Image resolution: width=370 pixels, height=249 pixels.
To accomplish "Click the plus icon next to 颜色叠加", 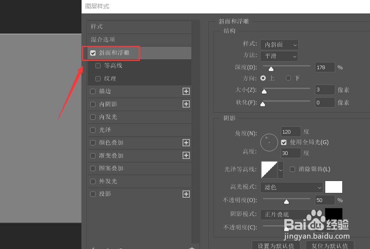I will coord(186,143).
